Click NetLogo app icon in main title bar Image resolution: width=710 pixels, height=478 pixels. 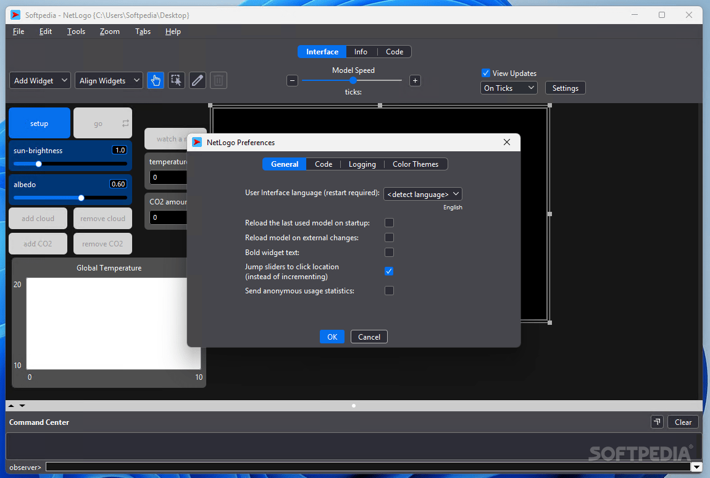[x=16, y=15]
